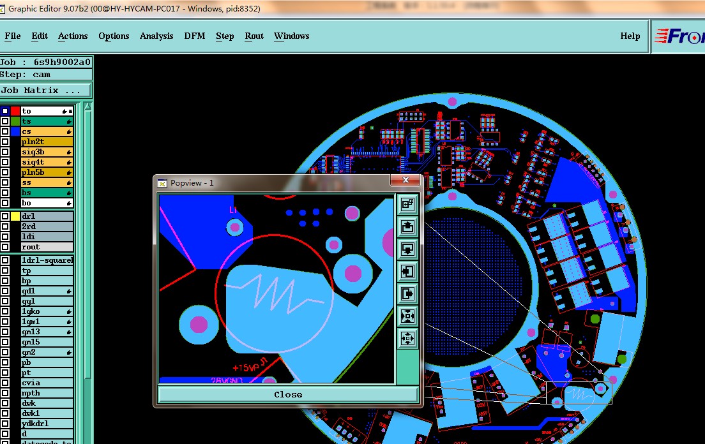Click the layer list scrollbar up arrow

point(87,107)
